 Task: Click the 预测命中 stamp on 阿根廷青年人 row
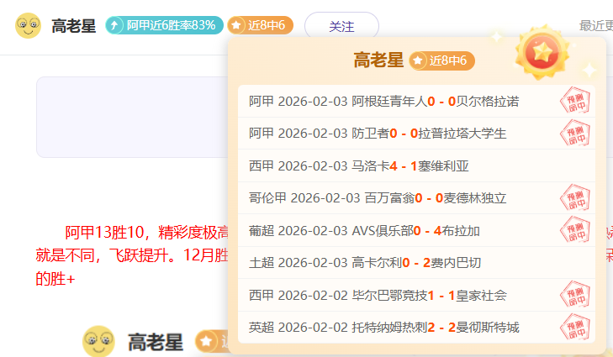pos(576,102)
